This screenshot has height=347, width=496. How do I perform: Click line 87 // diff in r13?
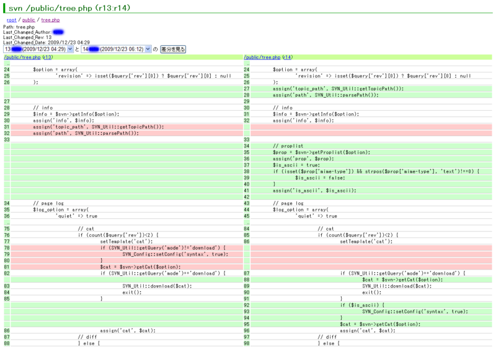[87, 337]
